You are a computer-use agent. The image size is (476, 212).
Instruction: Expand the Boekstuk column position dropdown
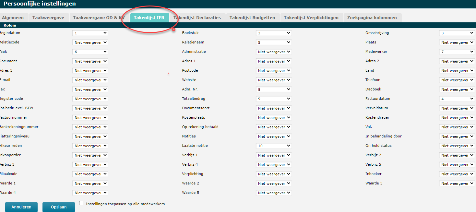pyautogui.click(x=273, y=33)
